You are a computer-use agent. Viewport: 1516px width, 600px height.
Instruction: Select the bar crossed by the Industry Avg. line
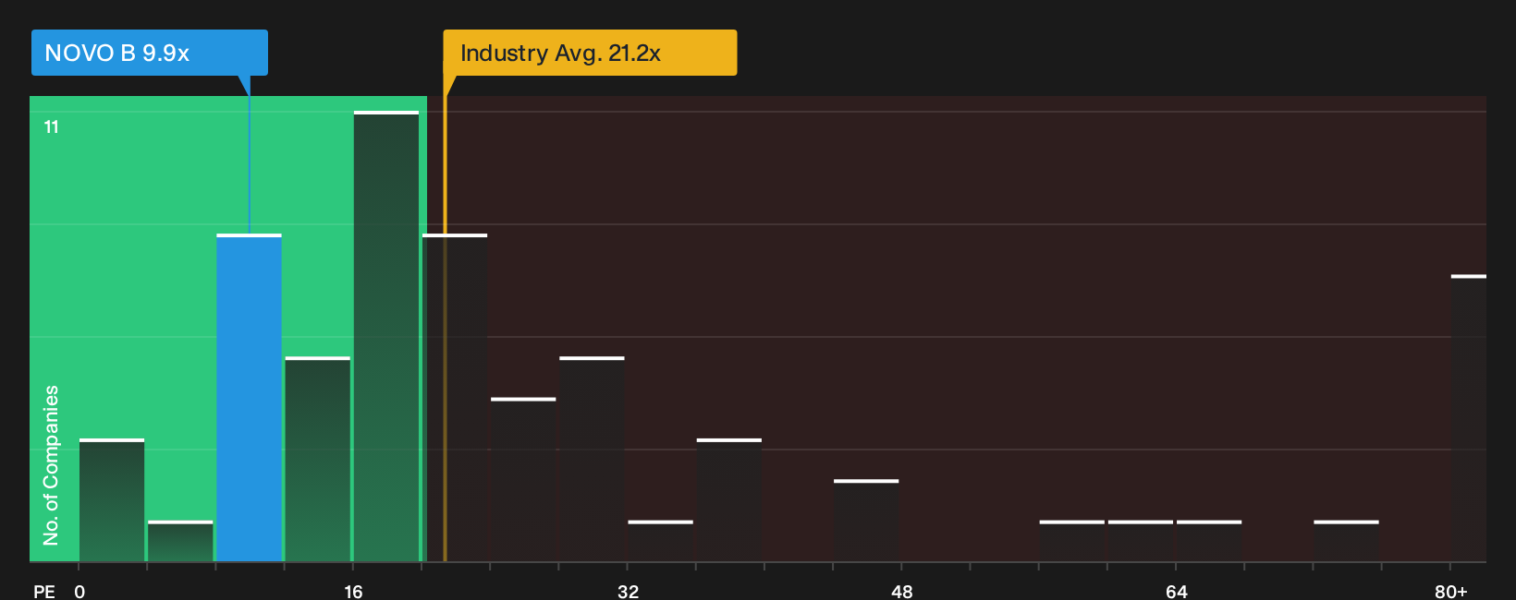[455, 398]
